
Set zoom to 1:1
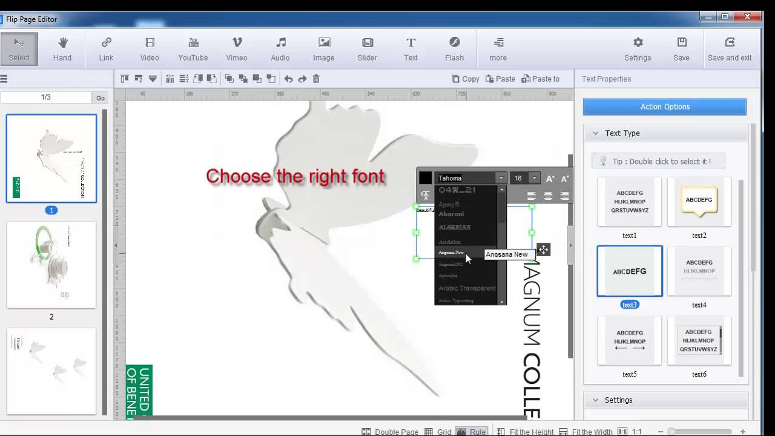[630, 432]
